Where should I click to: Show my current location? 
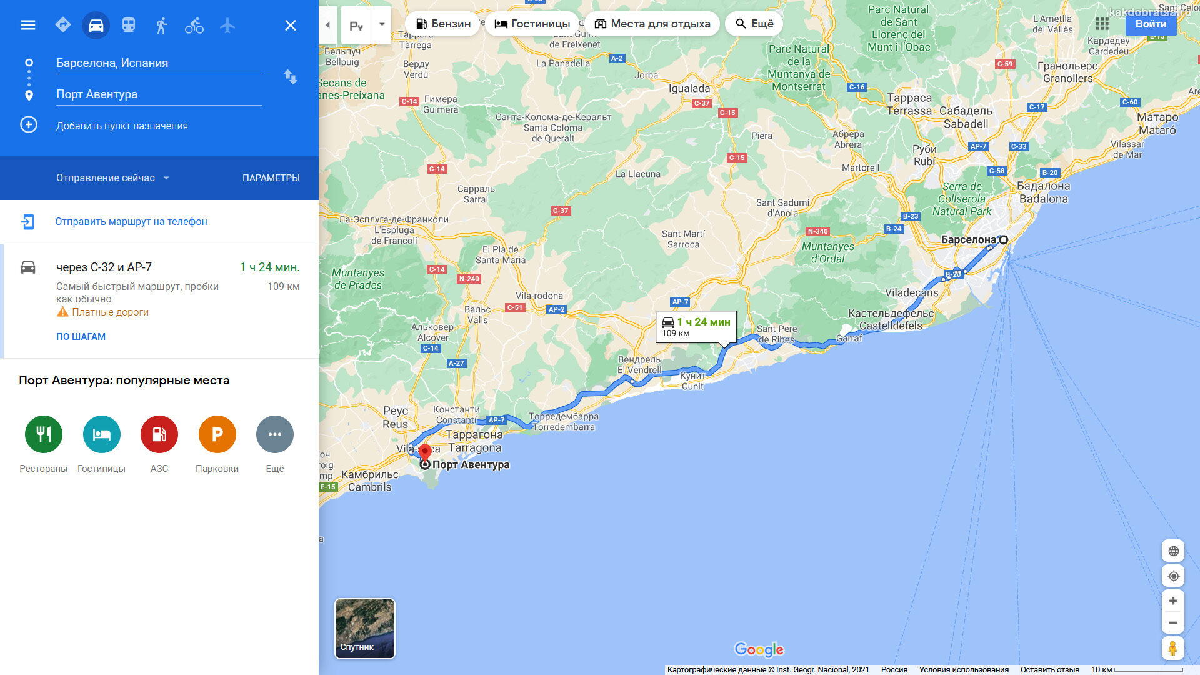1173,576
